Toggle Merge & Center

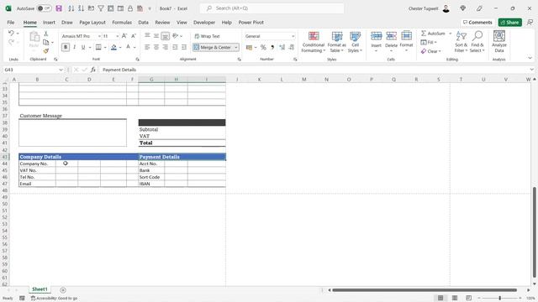tap(213, 47)
